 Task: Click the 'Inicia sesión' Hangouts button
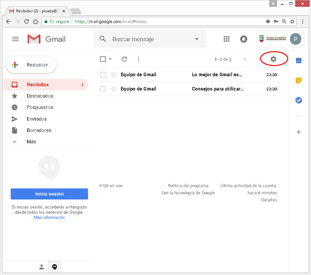(x=49, y=194)
